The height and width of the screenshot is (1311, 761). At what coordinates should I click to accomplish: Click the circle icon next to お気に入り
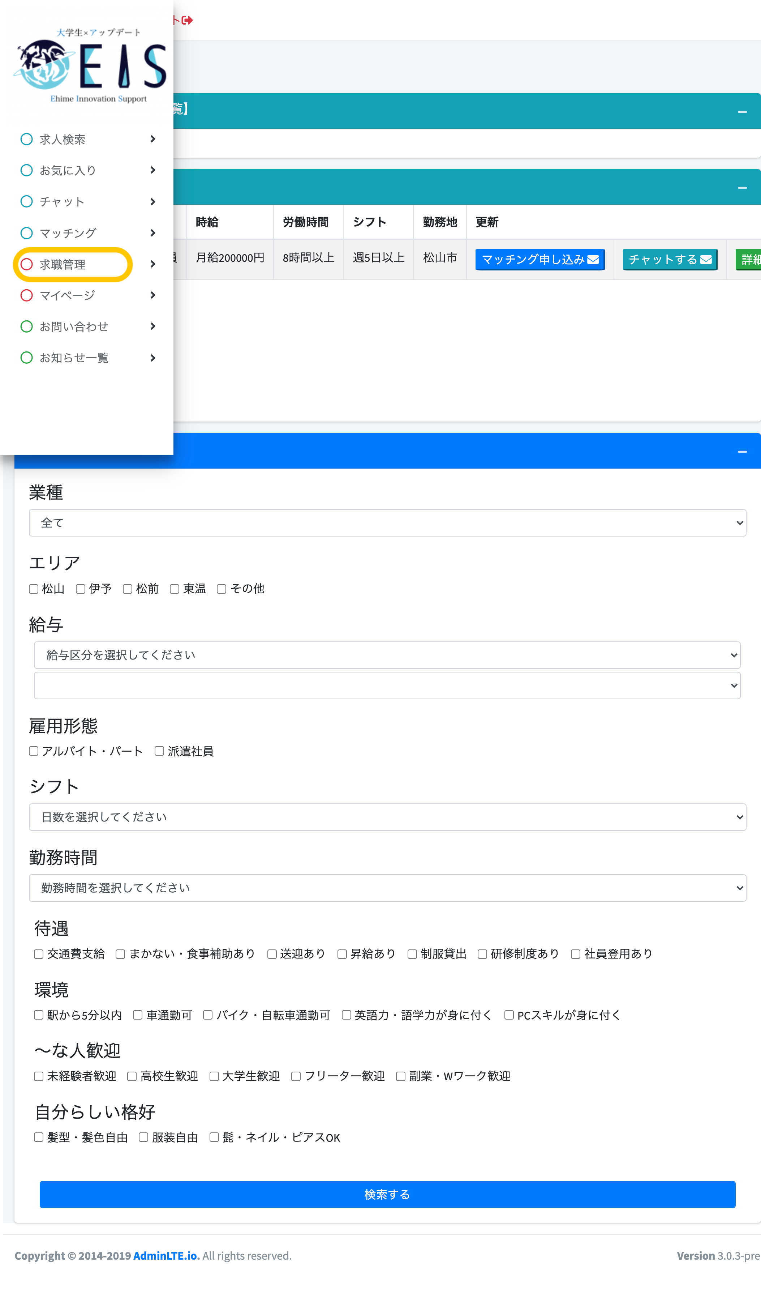coord(26,170)
